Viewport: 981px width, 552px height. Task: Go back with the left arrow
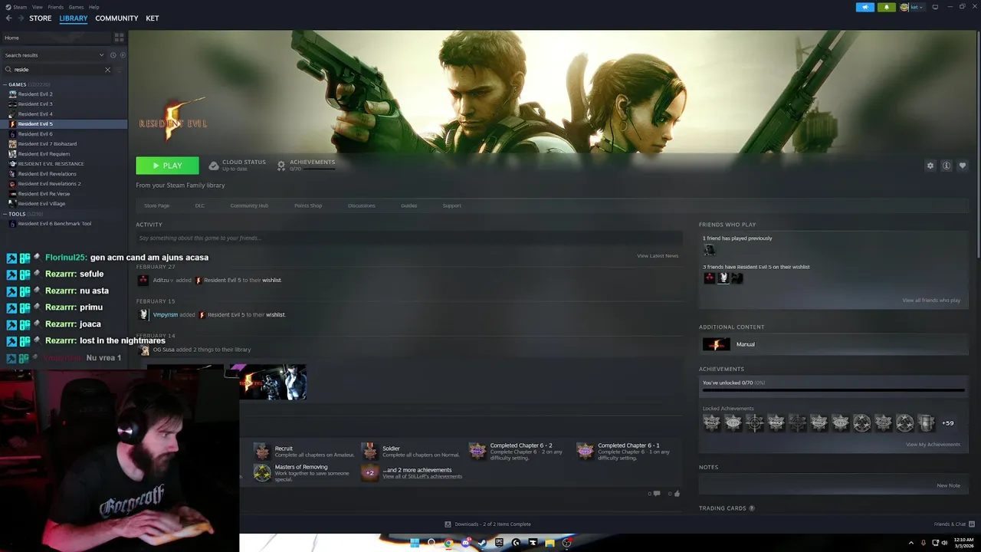pos(8,18)
